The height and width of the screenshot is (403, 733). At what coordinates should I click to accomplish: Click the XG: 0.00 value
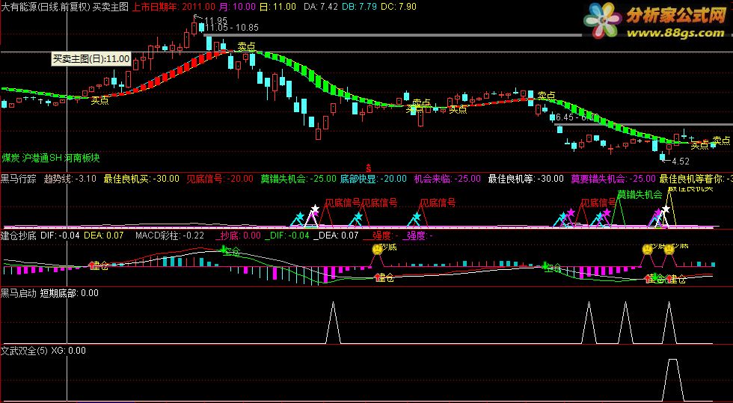(x=68, y=350)
